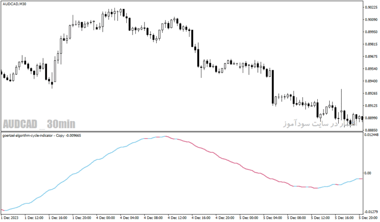Click the 0.012448 indicator scale value

click(371, 135)
